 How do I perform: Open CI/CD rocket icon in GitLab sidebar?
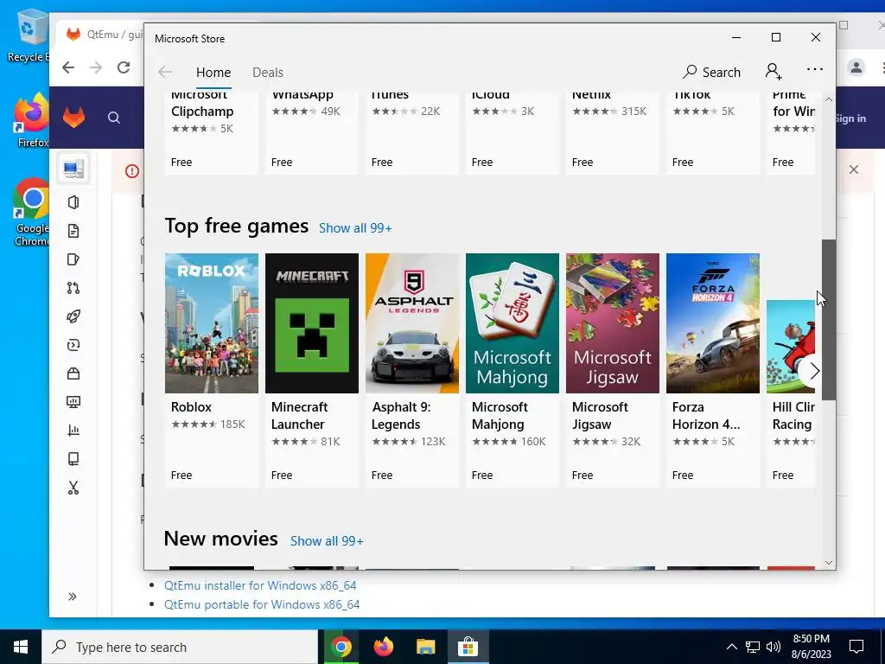(73, 316)
